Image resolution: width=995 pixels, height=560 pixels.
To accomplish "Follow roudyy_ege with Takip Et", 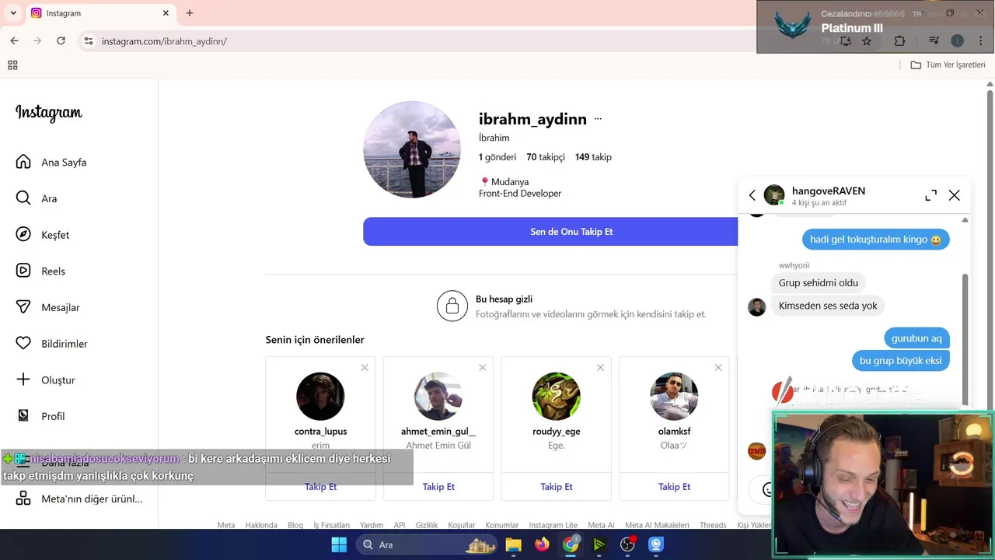I will pyautogui.click(x=557, y=487).
